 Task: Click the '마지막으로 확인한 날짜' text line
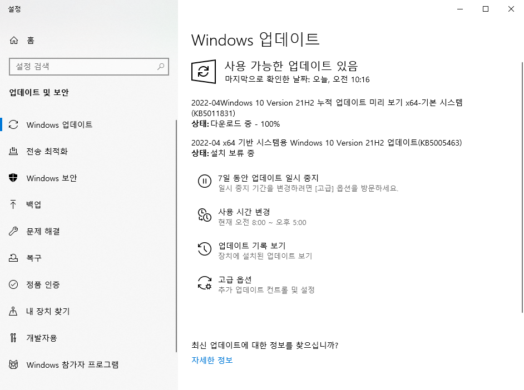tap(297, 79)
